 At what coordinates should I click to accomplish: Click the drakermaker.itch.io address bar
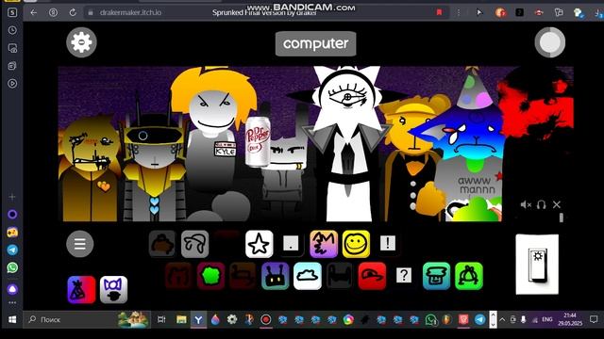click(131, 12)
